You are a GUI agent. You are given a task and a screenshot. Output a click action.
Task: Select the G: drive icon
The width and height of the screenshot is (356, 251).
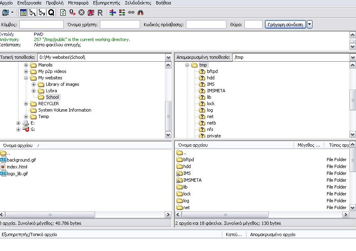[26, 129]
